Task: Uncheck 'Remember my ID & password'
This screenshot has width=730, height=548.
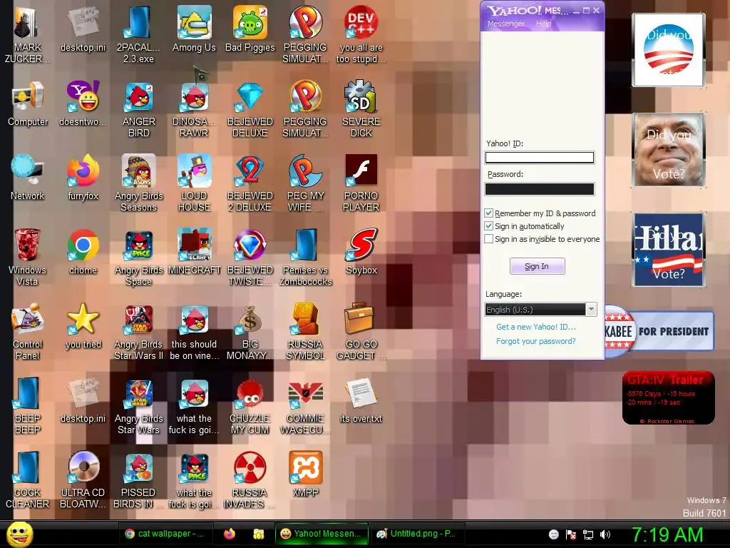Action: [x=488, y=213]
